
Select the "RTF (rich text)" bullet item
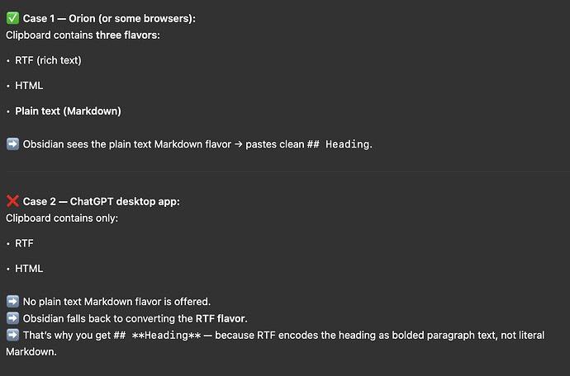point(48,60)
